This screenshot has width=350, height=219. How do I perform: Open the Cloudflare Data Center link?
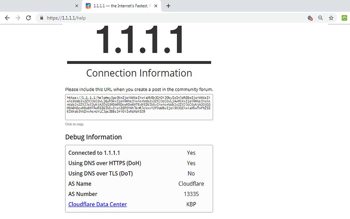[97, 204]
